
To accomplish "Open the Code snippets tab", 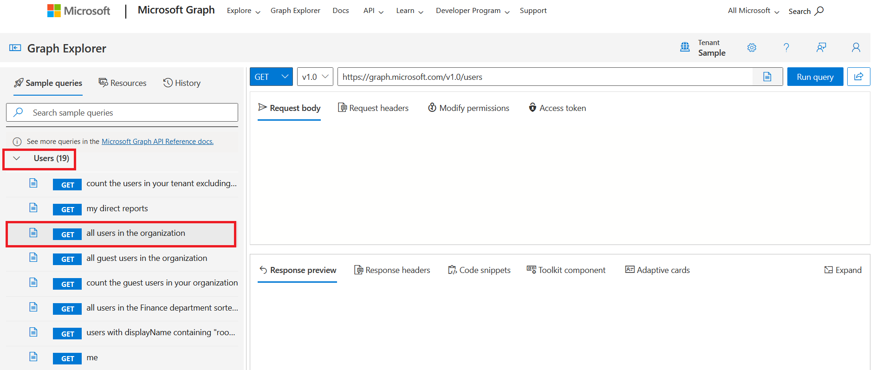I will (x=479, y=270).
